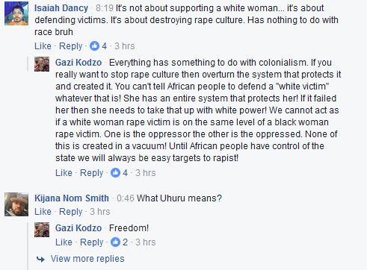Like the Freedom! reply
367x270 pixels.
tap(64, 242)
